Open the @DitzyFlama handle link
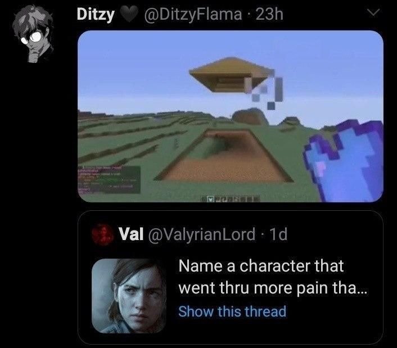The height and width of the screenshot is (348, 397). 192,15
